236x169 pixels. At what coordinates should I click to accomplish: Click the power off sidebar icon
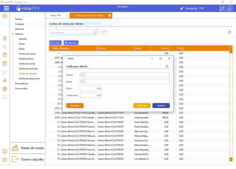pyautogui.click(x=5, y=160)
